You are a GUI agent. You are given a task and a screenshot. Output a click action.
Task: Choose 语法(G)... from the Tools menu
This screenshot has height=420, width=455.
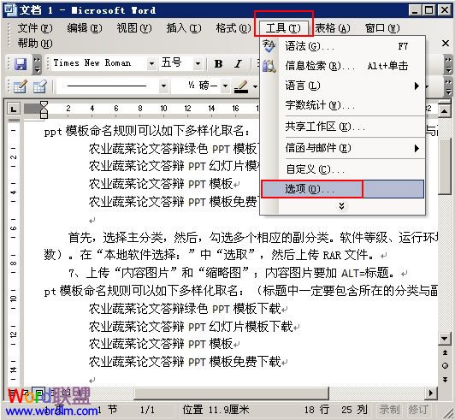[x=342, y=46]
